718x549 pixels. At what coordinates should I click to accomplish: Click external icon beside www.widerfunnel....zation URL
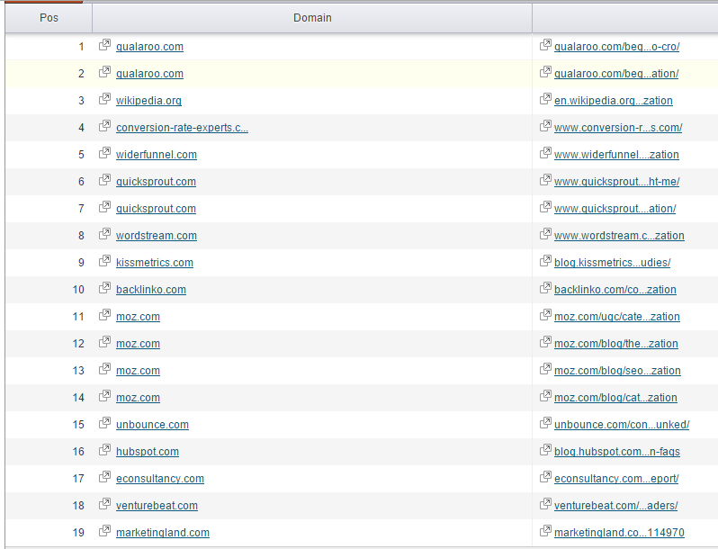coord(545,153)
